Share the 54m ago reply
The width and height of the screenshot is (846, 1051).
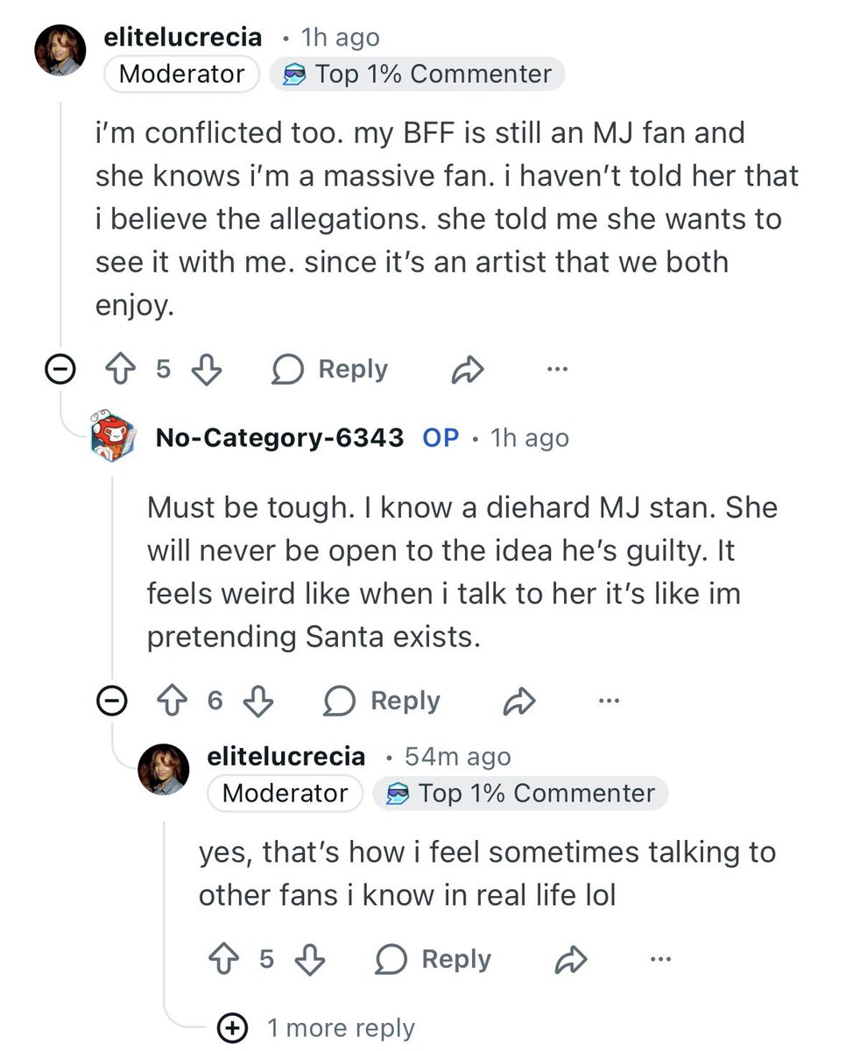coord(570,960)
